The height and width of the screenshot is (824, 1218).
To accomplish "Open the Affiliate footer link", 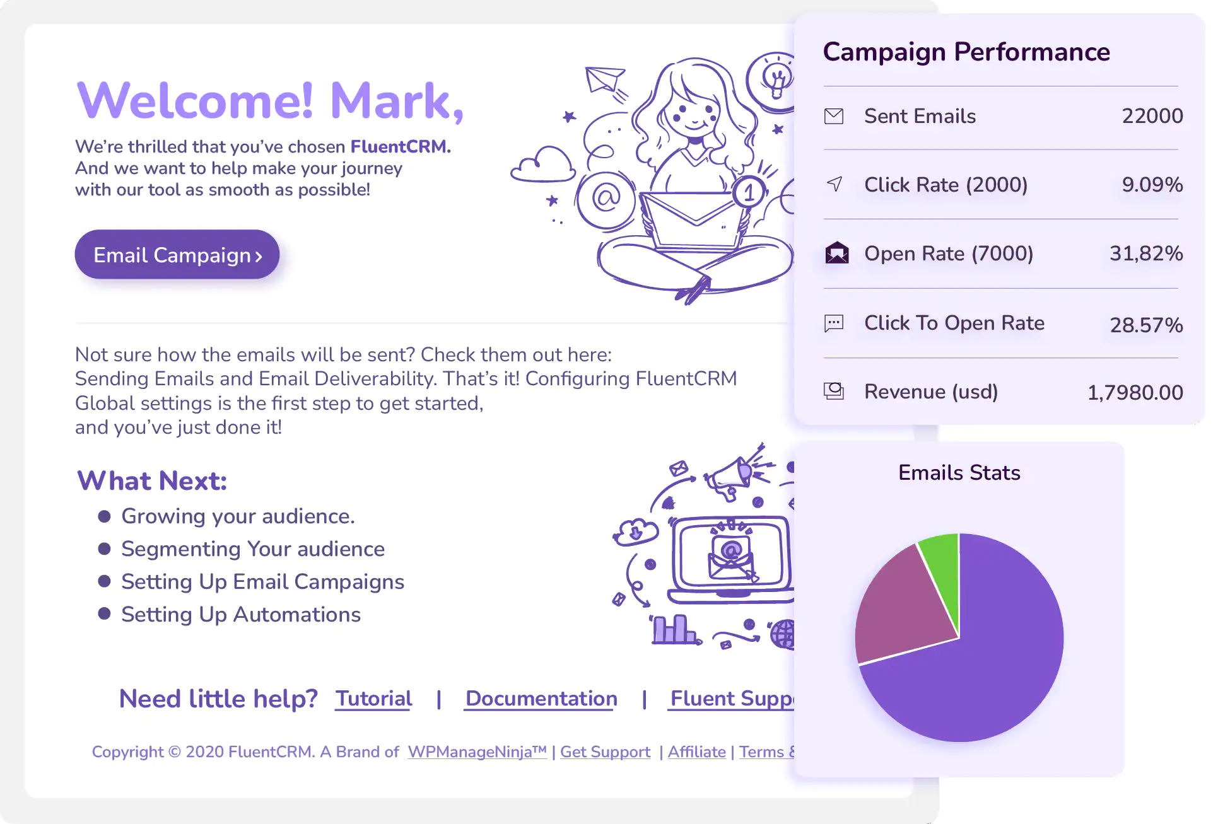I will (696, 751).
